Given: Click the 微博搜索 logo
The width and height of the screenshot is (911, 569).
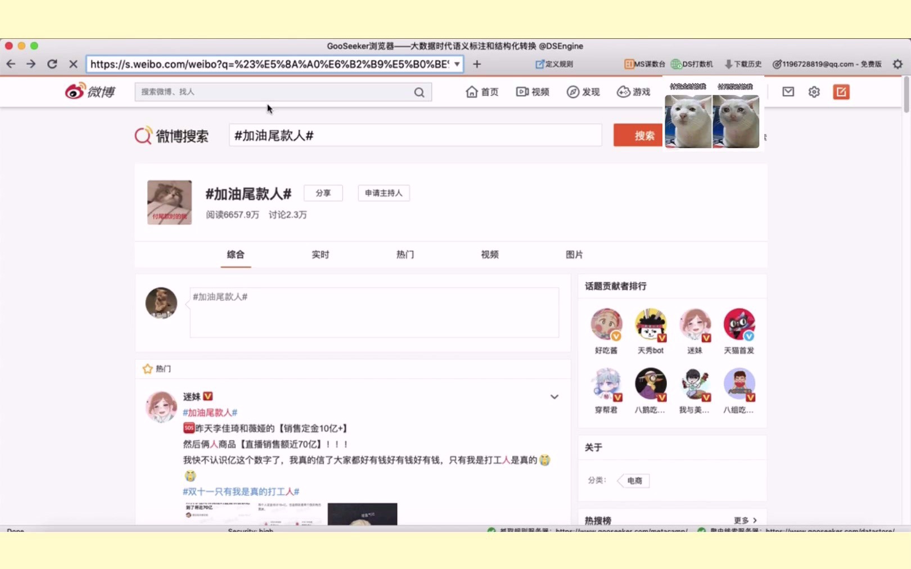Looking at the screenshot, I should (x=172, y=136).
